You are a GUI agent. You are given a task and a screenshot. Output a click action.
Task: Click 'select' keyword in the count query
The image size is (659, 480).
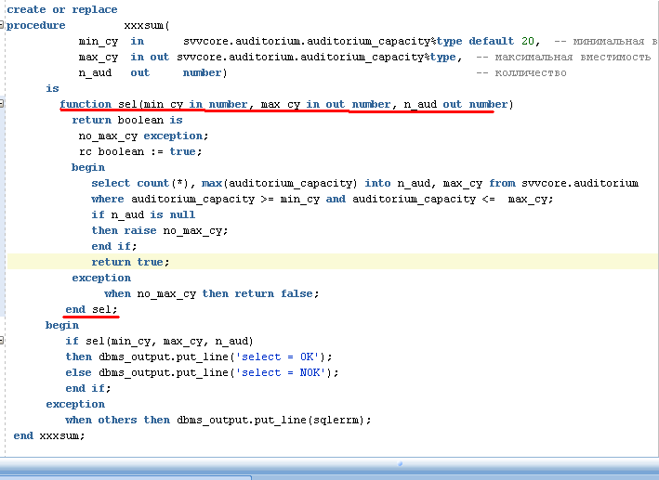[x=111, y=184]
